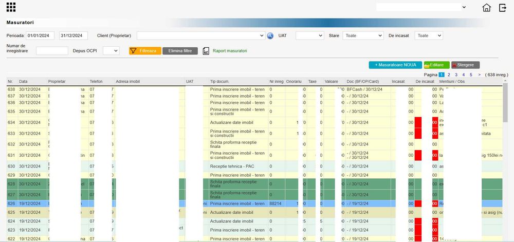This screenshot has height=242, width=514.
Task: Click the Data column header
Action: (x=32, y=81)
